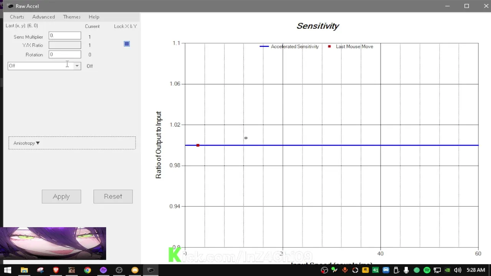Click the current Sens Multiplier value 1
The image size is (491, 276).
[x=90, y=37]
